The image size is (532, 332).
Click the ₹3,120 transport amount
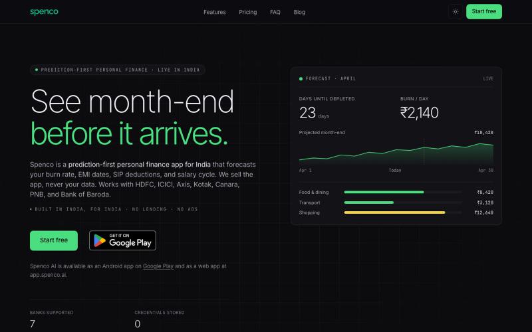485,203
